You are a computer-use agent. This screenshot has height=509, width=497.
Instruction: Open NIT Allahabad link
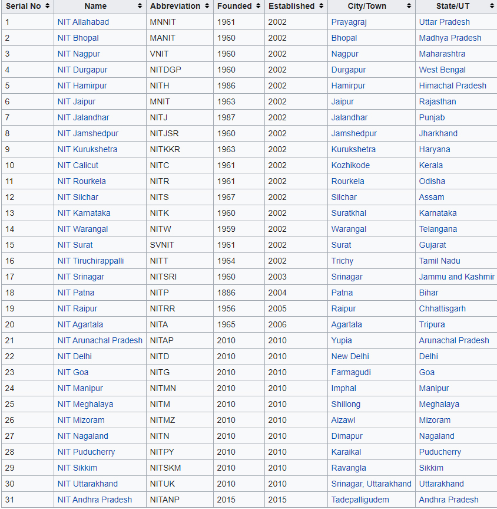coord(83,22)
